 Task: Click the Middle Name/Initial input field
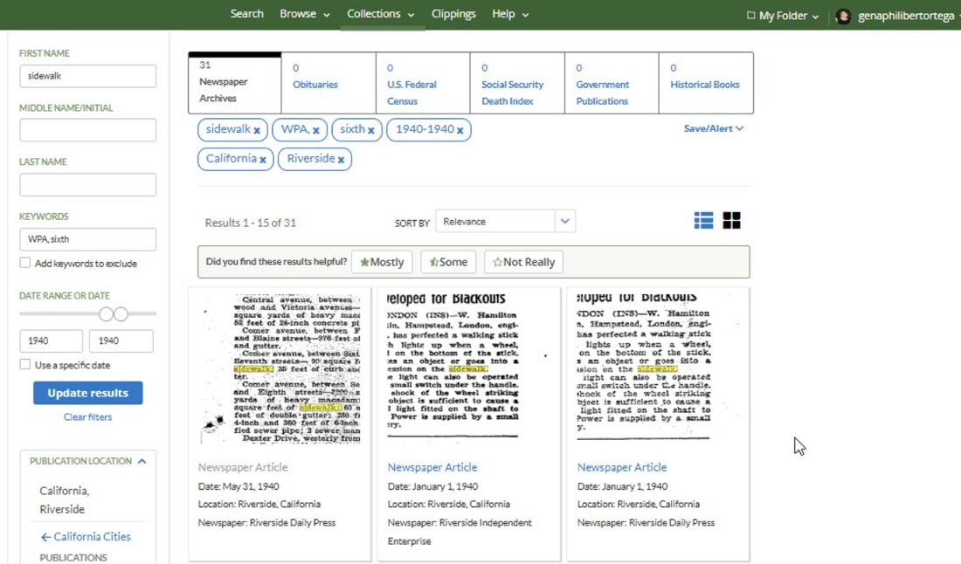click(x=87, y=130)
